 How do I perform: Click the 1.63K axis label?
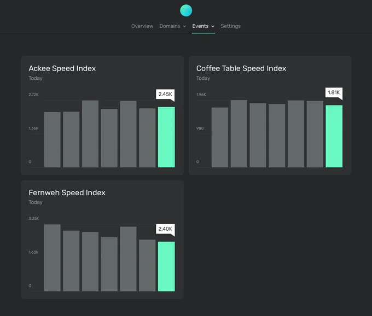tap(33, 252)
